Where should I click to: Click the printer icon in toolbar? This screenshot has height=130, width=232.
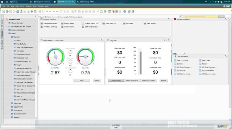pyautogui.click(x=7, y=12)
